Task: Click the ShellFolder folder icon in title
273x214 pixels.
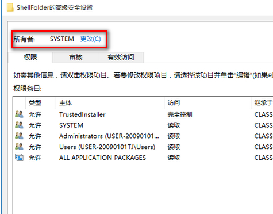Action: pyautogui.click(x=10, y=7)
